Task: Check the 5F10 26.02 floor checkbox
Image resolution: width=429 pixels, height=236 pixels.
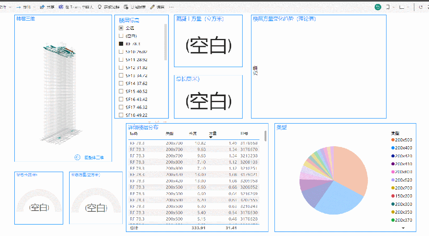Action: point(121,52)
